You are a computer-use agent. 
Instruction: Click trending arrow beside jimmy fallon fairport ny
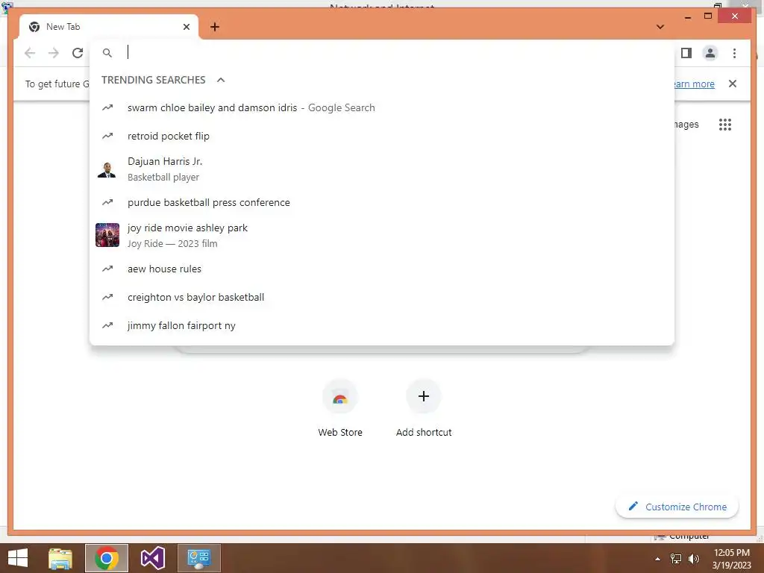(x=107, y=325)
